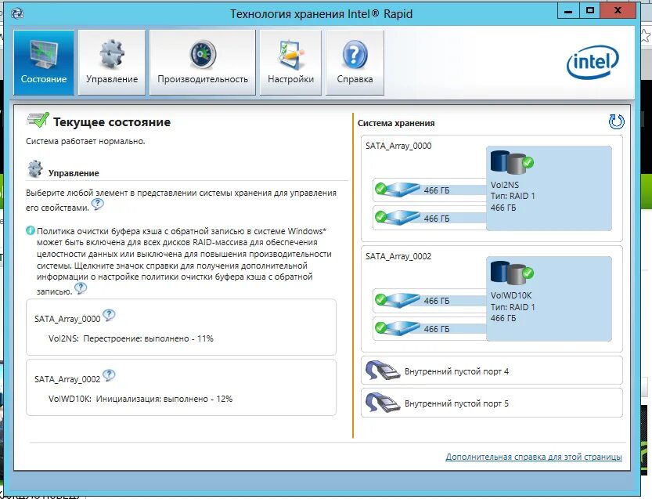Click the application icon in the title bar
652x499 pixels.
[17, 13]
